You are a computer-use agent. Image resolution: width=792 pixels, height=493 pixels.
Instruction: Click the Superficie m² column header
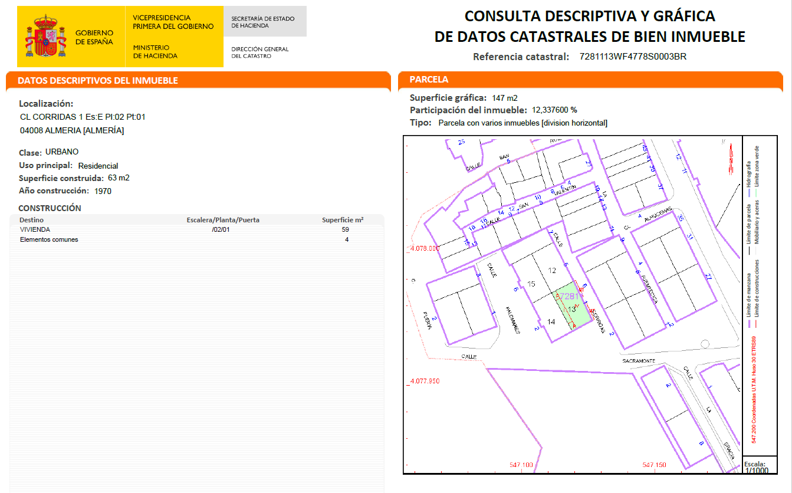(x=342, y=220)
